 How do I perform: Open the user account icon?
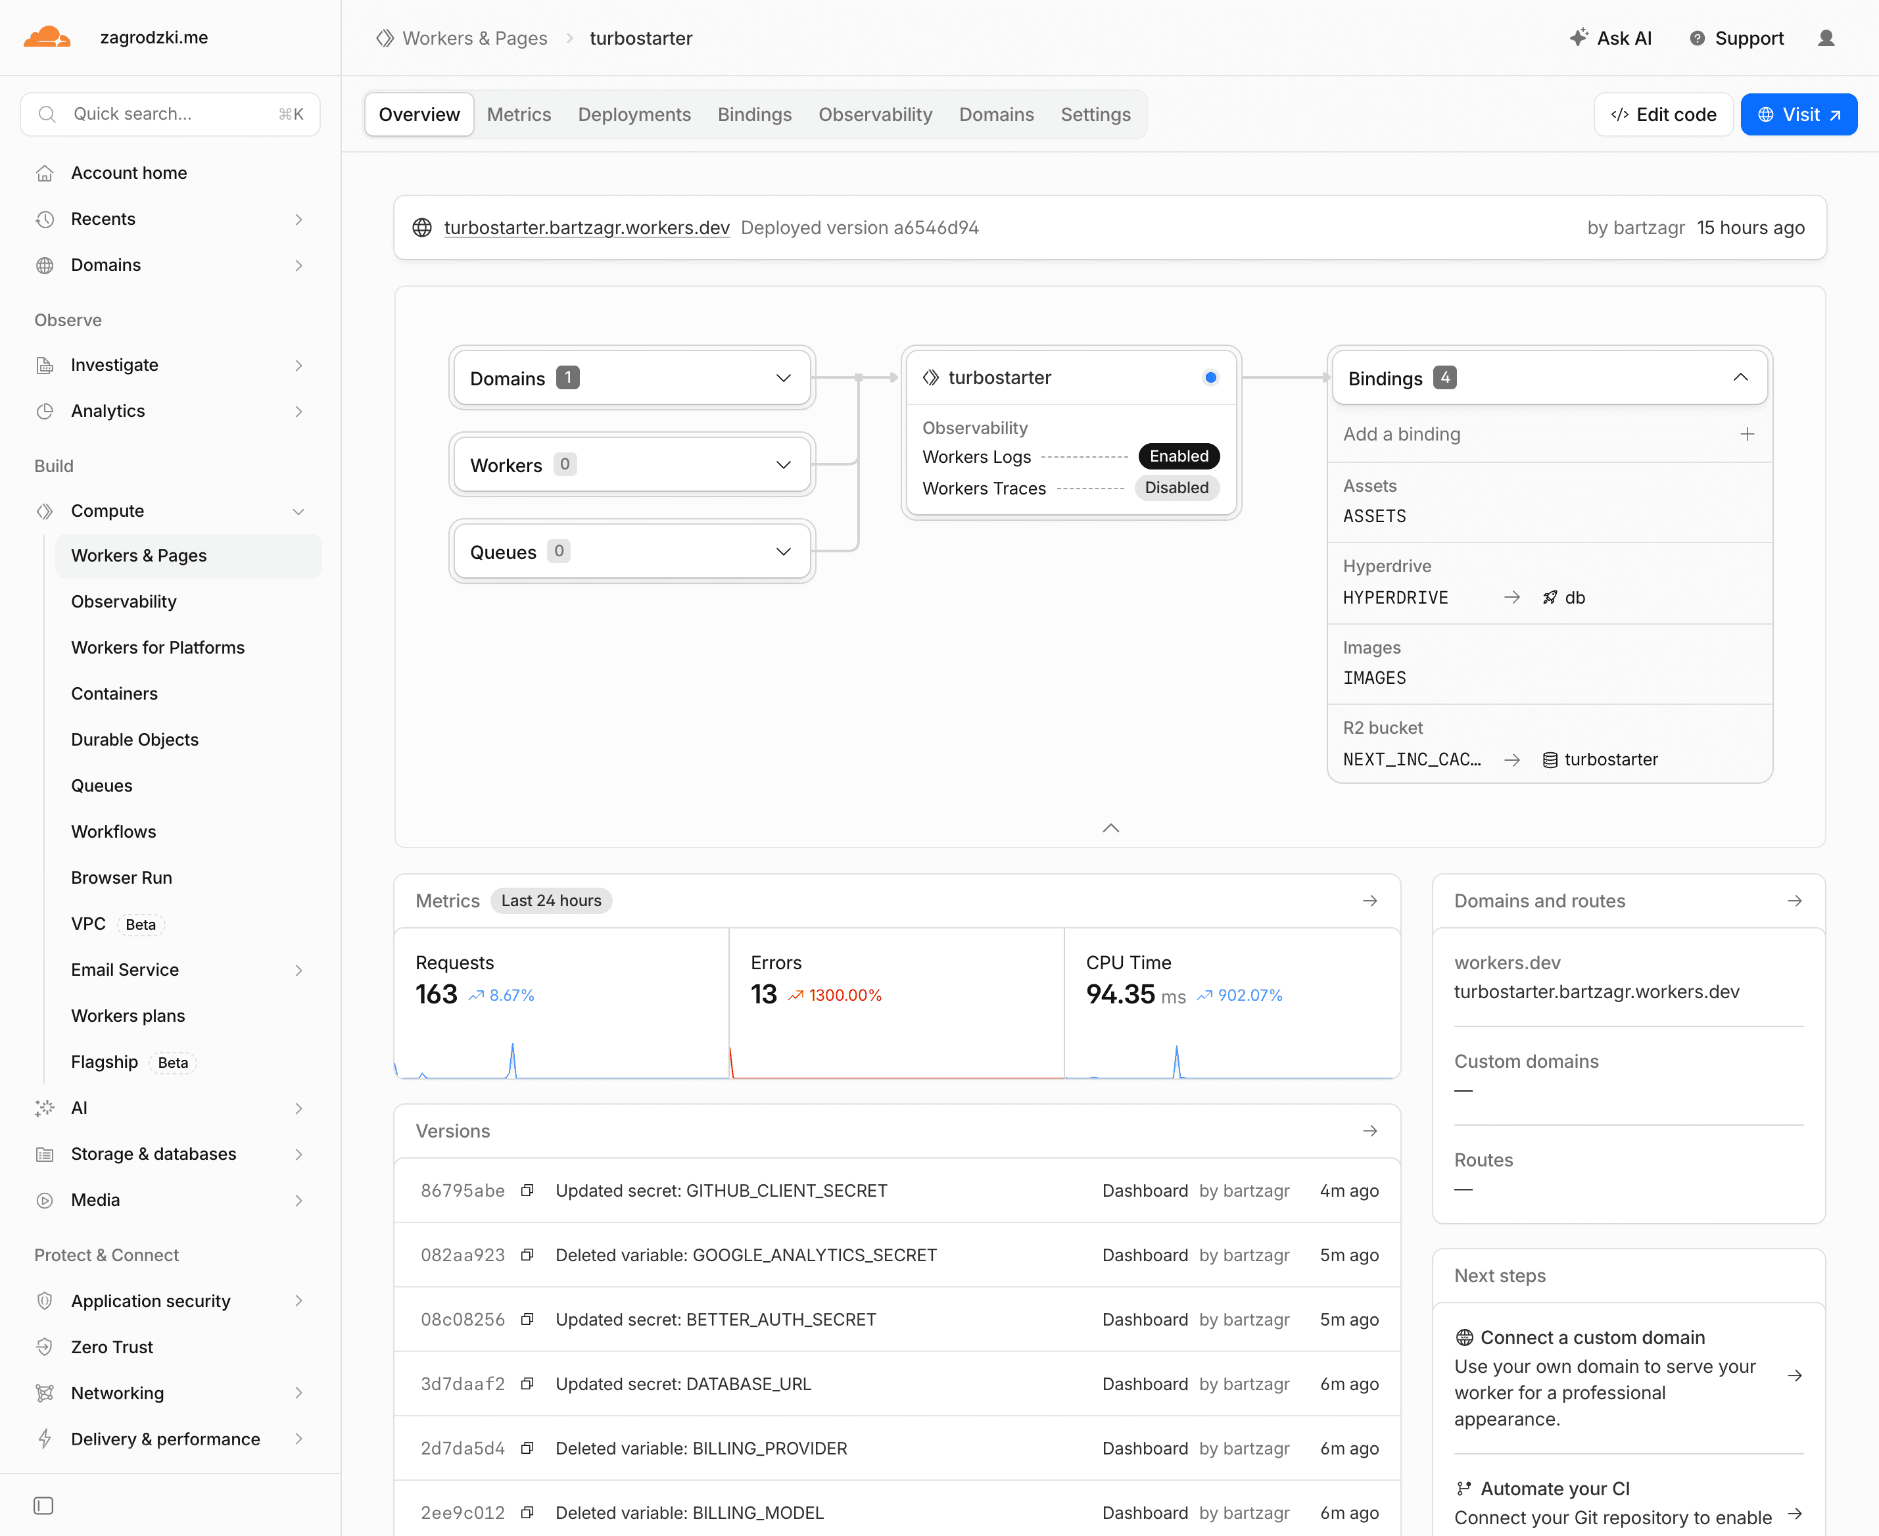[1826, 38]
